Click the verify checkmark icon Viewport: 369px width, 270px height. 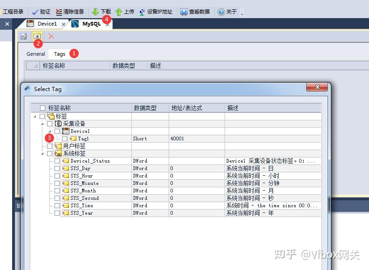[35, 12]
